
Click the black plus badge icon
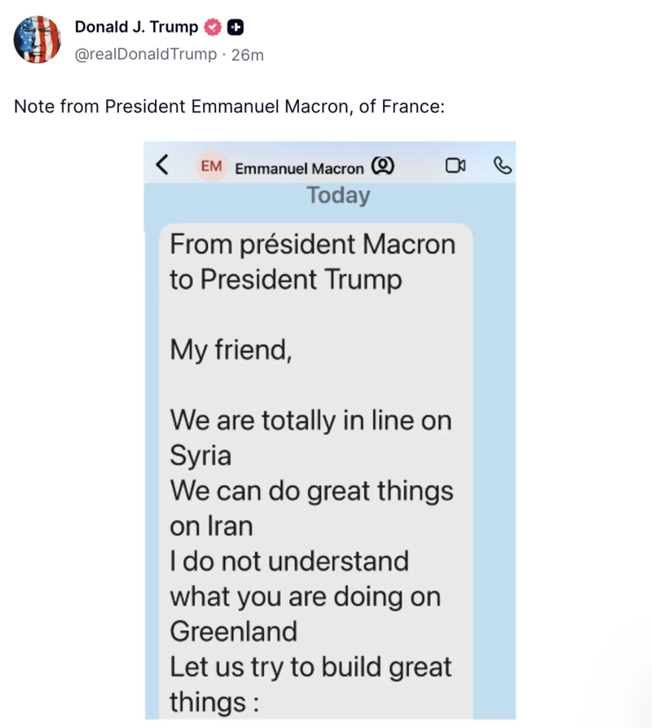click(x=235, y=28)
